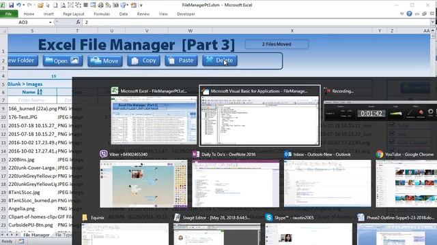Open the View ribbon tab
The width and height of the screenshot is (437, 245).
pyautogui.click(x=163, y=14)
